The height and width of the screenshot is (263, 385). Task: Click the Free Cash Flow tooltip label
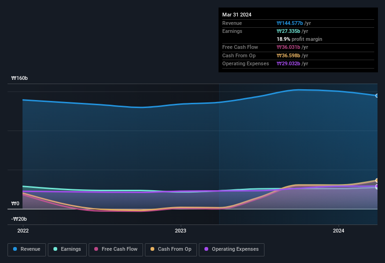[240, 47]
